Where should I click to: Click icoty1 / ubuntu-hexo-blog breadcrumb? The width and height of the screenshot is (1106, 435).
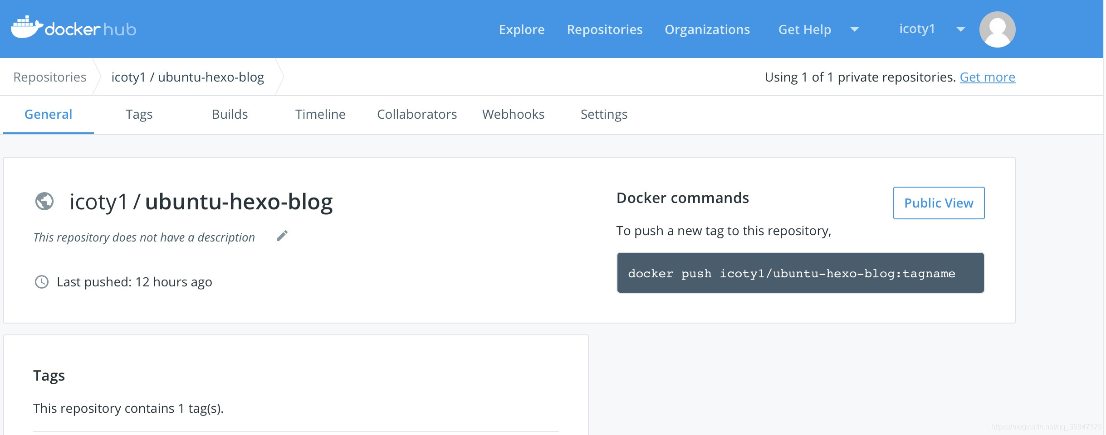(x=188, y=77)
